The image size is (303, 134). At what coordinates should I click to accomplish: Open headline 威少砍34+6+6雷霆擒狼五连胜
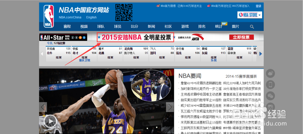[201, 106]
